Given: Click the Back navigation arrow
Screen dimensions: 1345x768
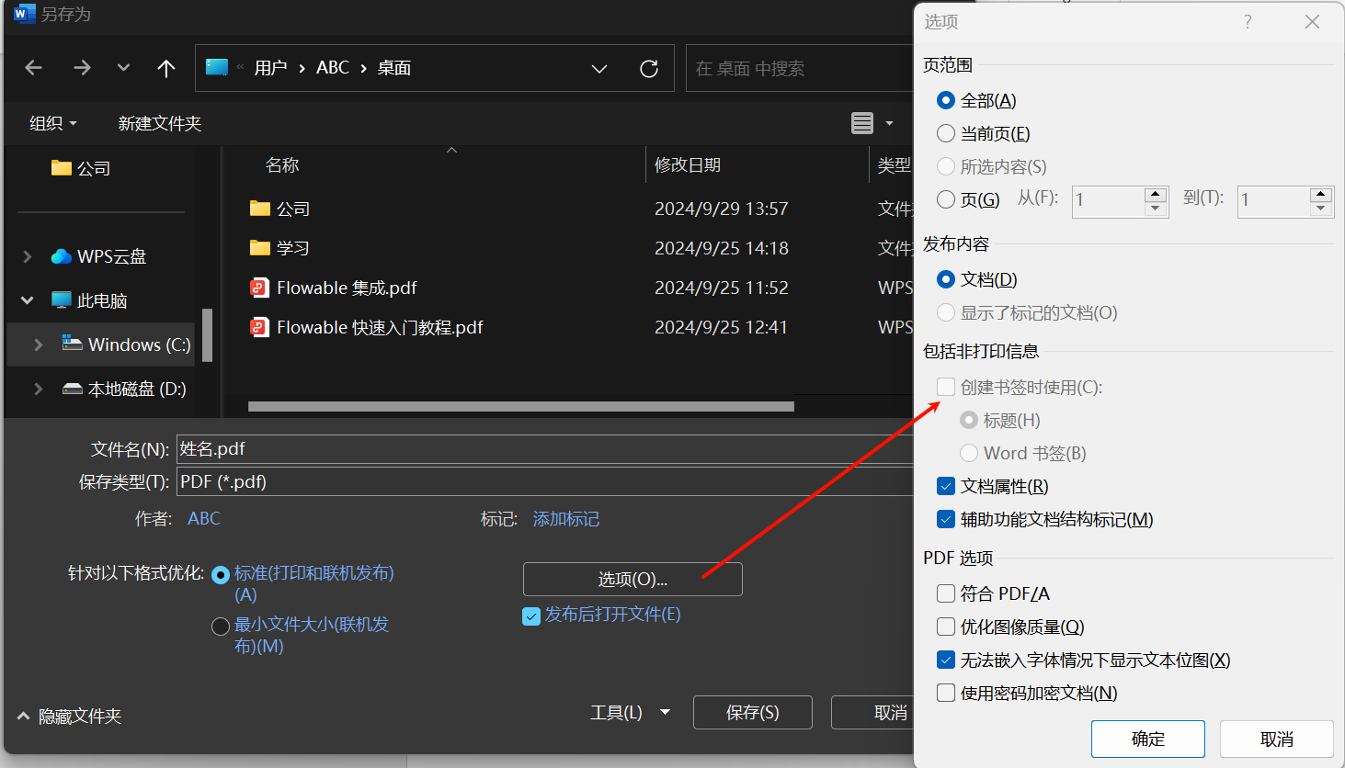Looking at the screenshot, I should pyautogui.click(x=34, y=68).
